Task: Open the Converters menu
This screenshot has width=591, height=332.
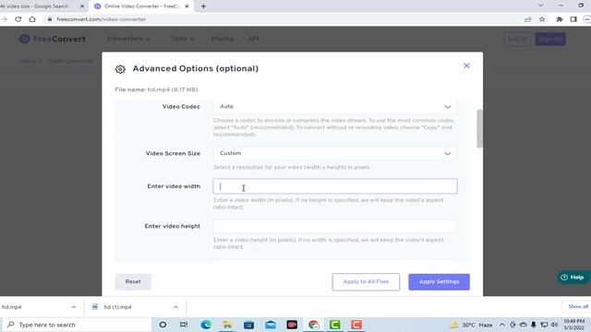Action: tap(128, 39)
